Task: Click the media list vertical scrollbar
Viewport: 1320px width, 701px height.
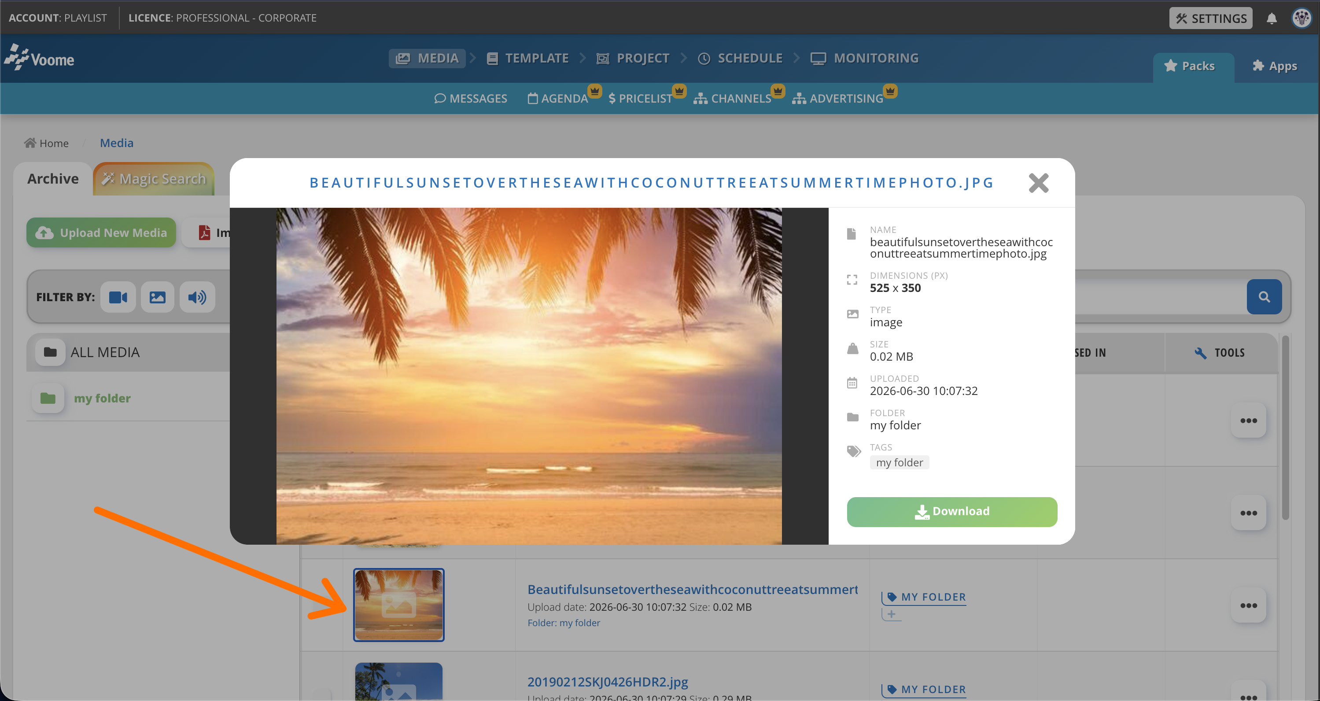Action: [x=1285, y=428]
